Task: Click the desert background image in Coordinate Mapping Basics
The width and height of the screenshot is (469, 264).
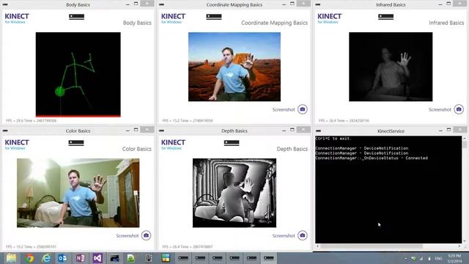Action: (x=234, y=67)
